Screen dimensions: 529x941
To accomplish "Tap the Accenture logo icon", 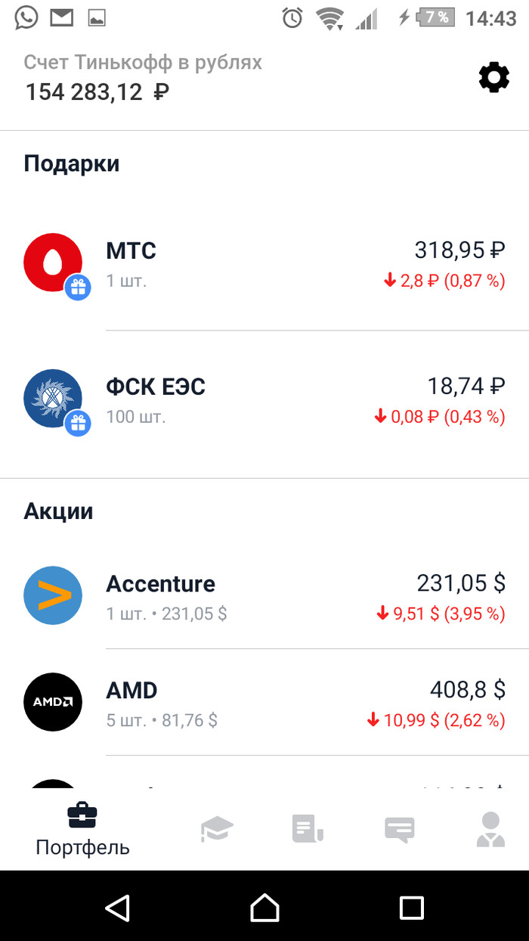I will click(53, 595).
